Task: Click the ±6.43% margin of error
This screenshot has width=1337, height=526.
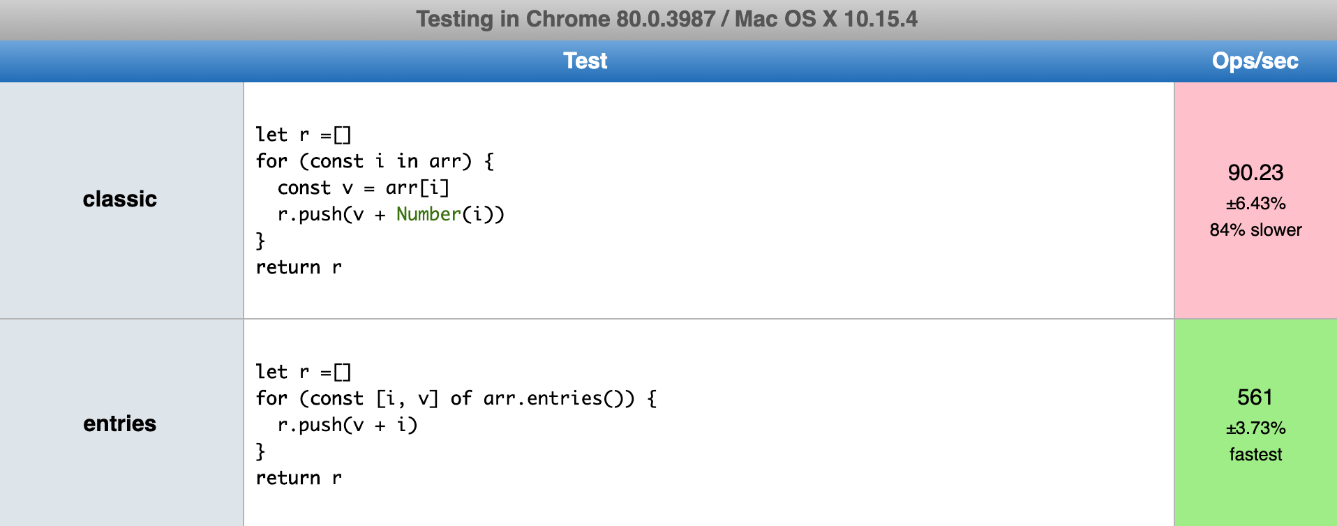Action: click(x=1255, y=204)
